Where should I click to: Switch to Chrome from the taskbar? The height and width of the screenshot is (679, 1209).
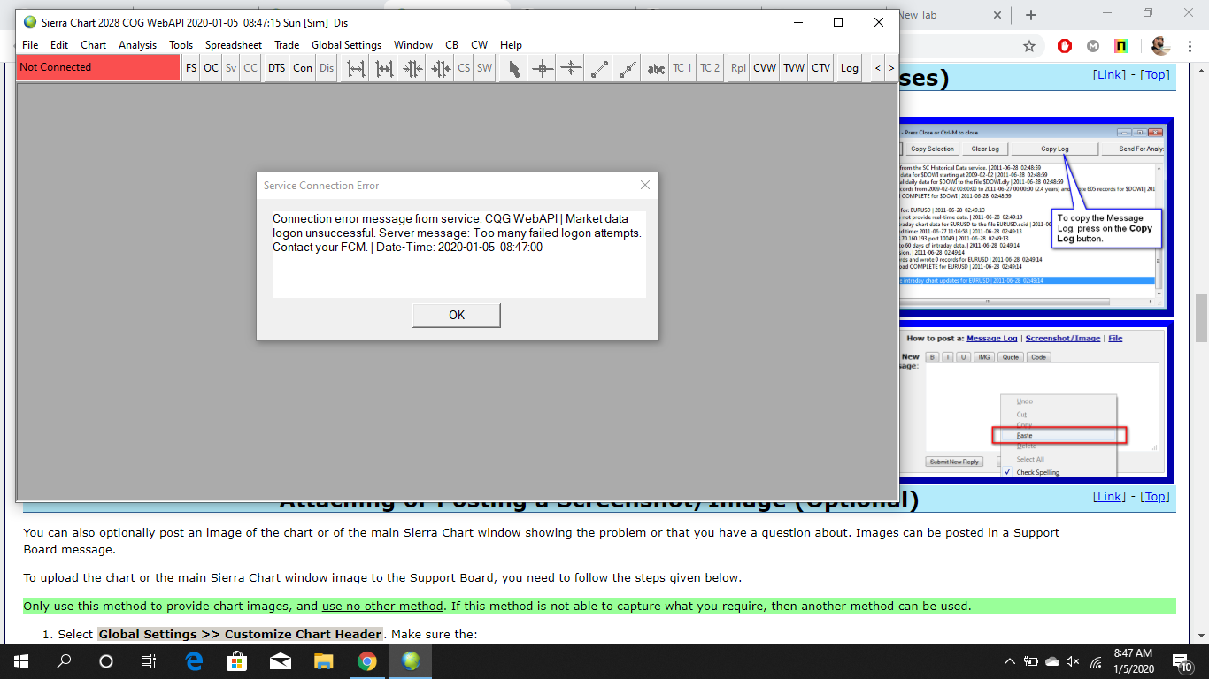click(x=367, y=661)
